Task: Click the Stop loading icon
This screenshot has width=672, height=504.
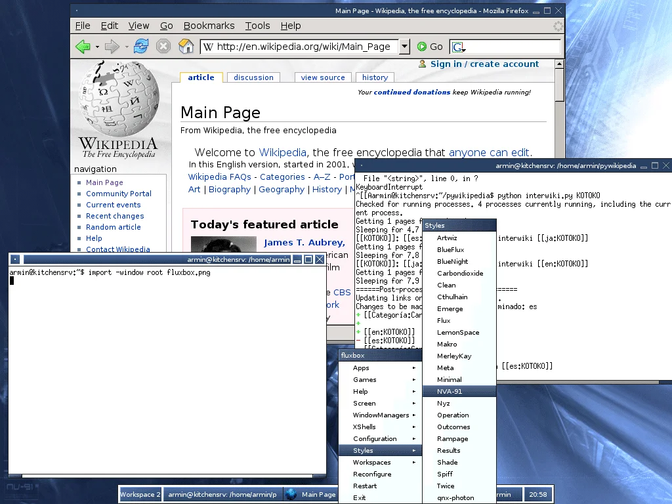Action: click(163, 47)
